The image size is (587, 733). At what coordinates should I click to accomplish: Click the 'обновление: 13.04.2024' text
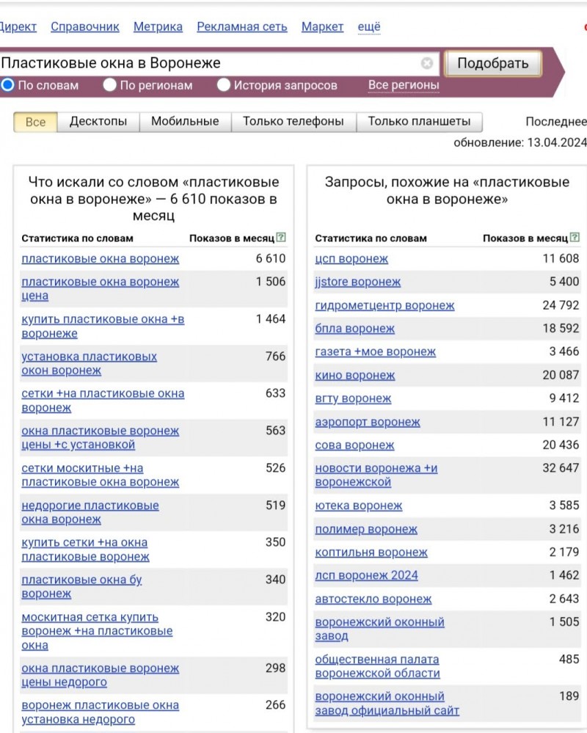(x=519, y=142)
